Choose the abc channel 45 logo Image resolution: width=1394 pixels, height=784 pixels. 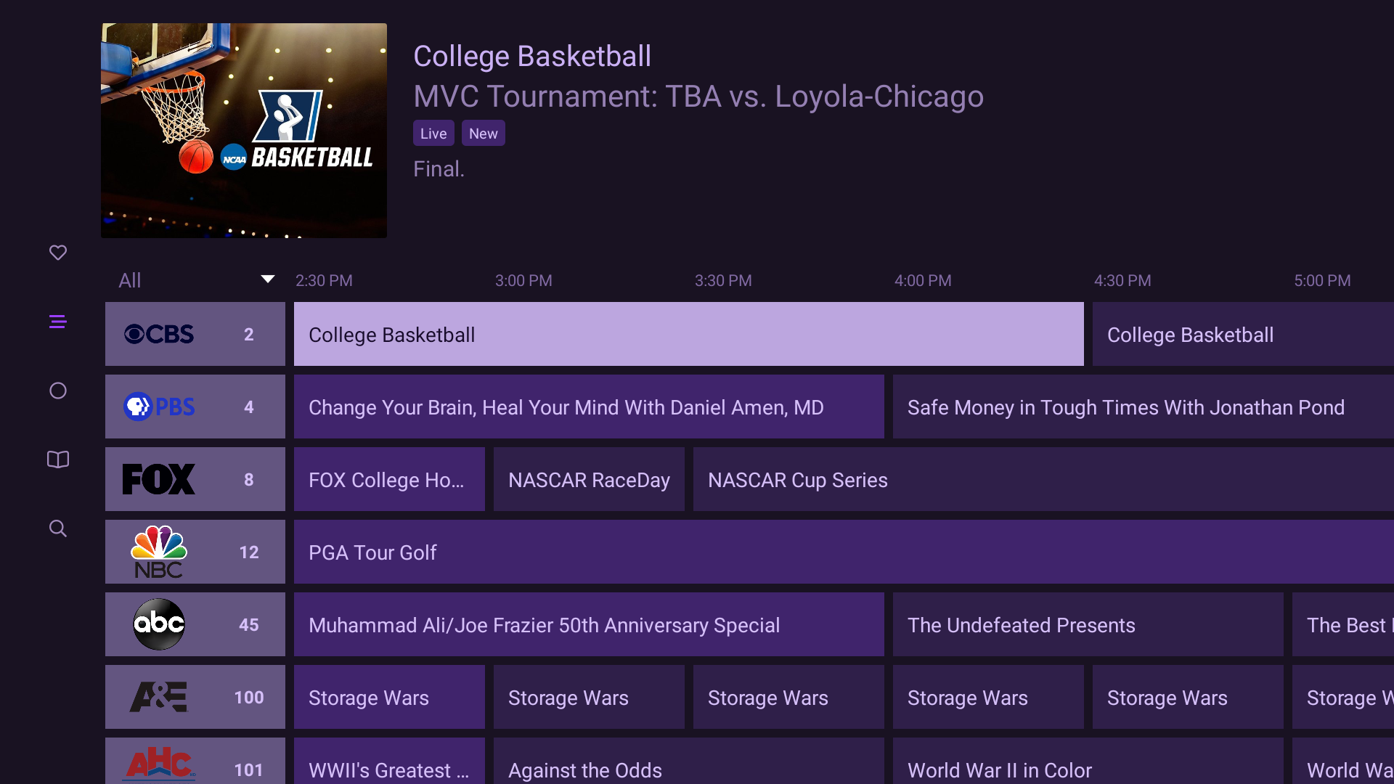coord(159,624)
